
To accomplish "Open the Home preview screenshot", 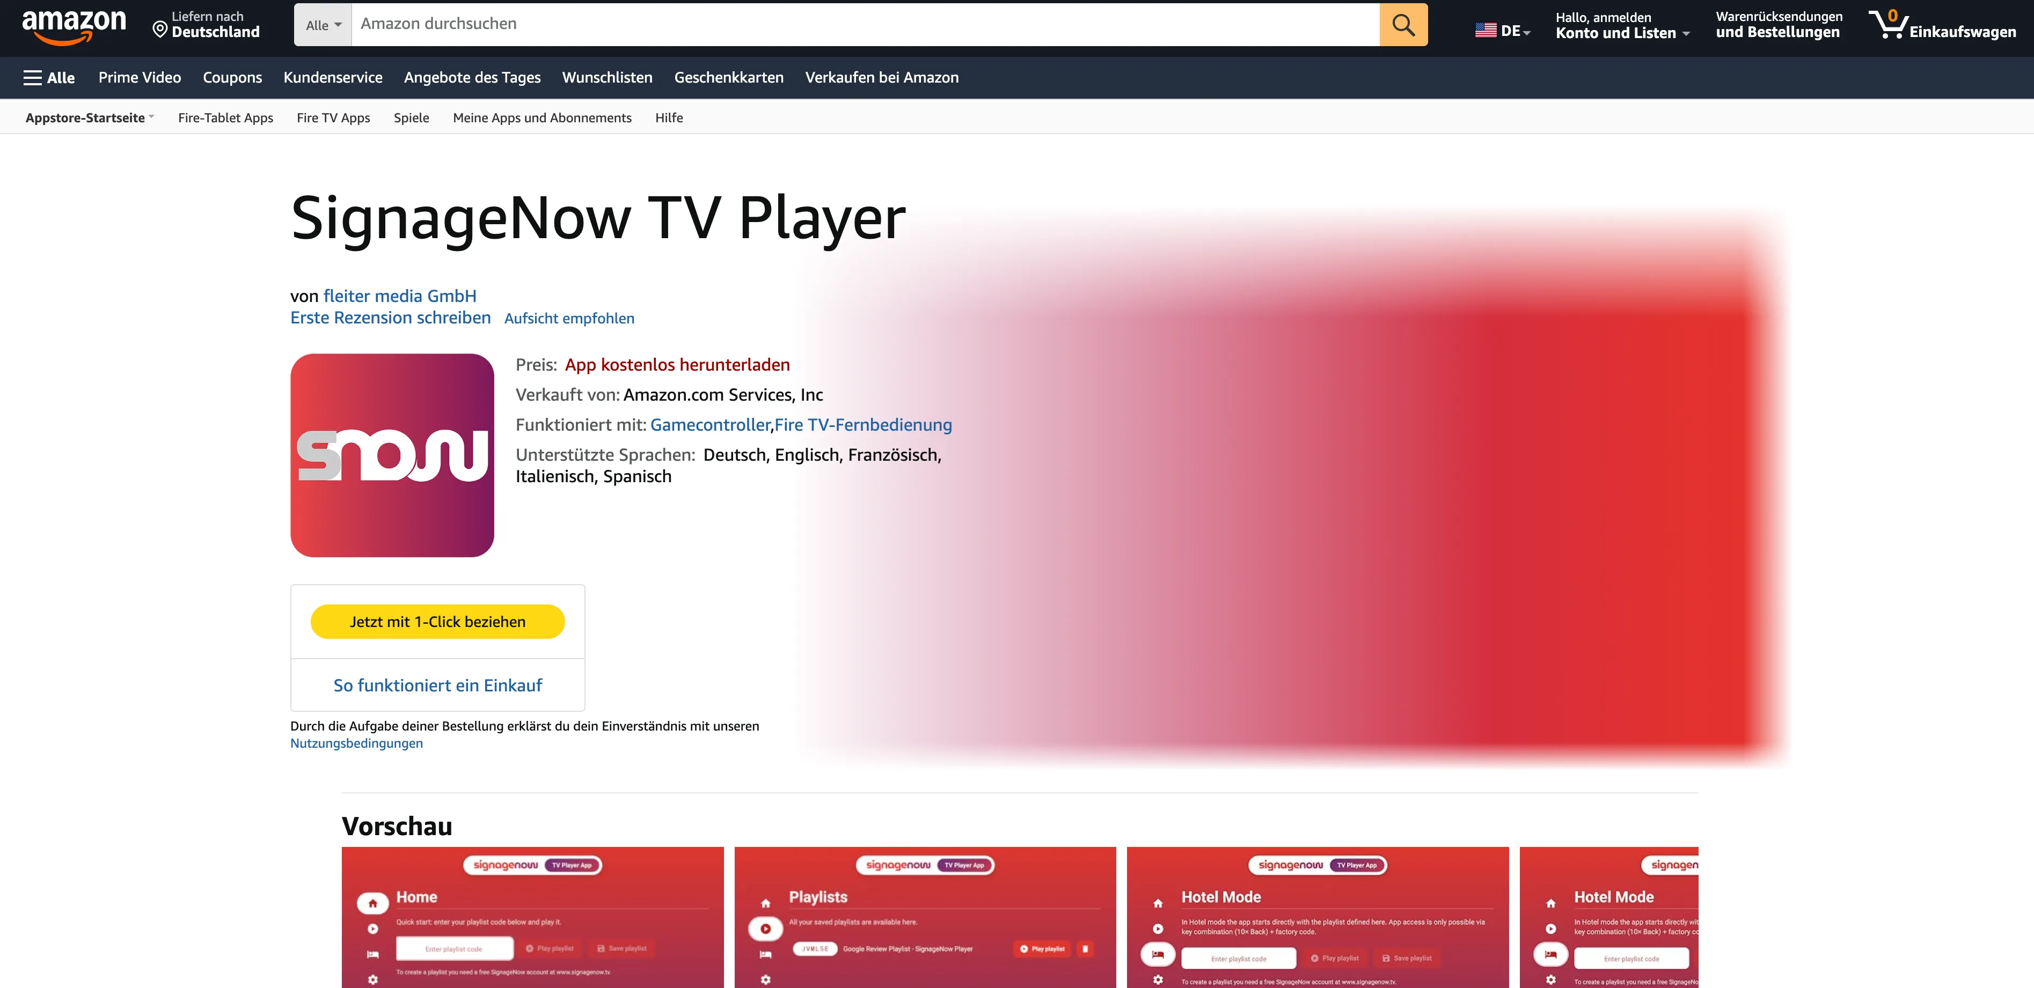I will pos(532,917).
